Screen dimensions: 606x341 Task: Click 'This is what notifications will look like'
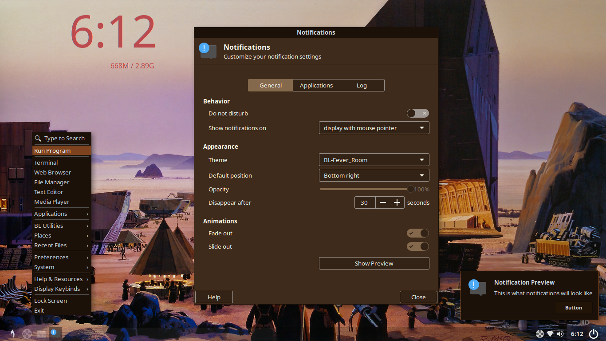coord(543,293)
